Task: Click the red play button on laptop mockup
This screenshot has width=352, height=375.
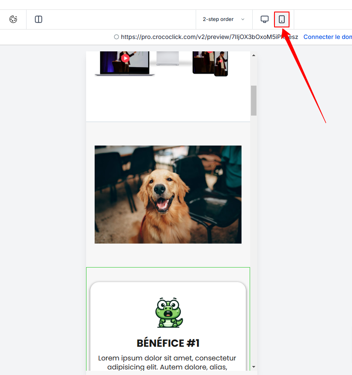Action: [125, 58]
